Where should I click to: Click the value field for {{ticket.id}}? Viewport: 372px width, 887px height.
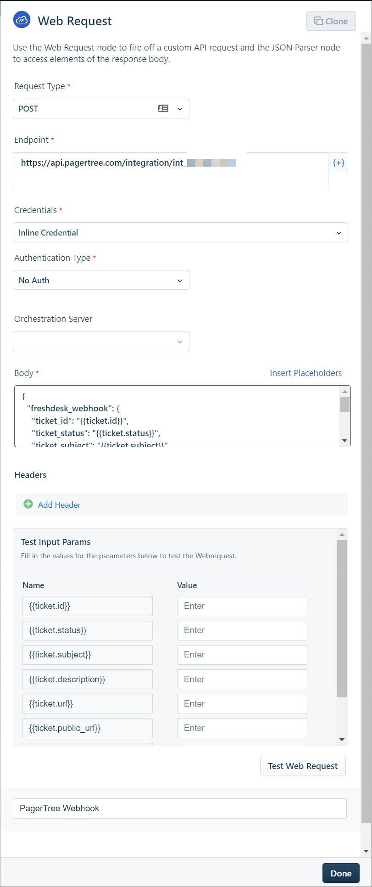[242, 606]
